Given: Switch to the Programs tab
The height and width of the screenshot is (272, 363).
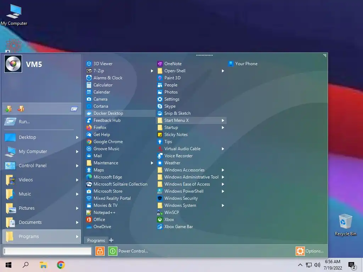Looking at the screenshot, I should pos(96,240).
